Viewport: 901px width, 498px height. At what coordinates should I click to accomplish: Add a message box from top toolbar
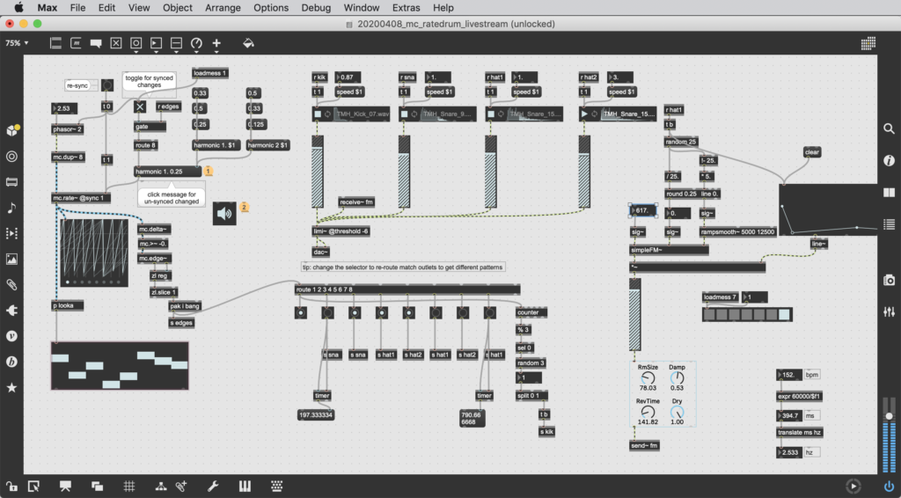pyautogui.click(x=76, y=43)
